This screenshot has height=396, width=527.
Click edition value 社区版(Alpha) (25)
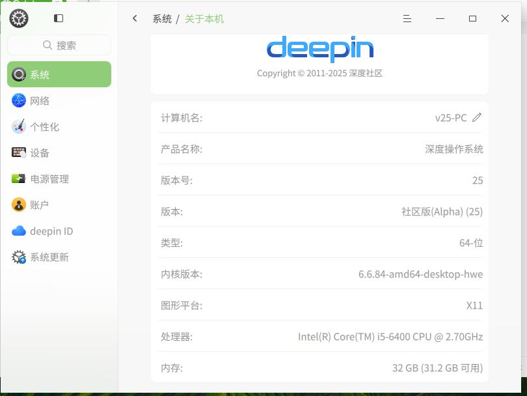pos(442,212)
